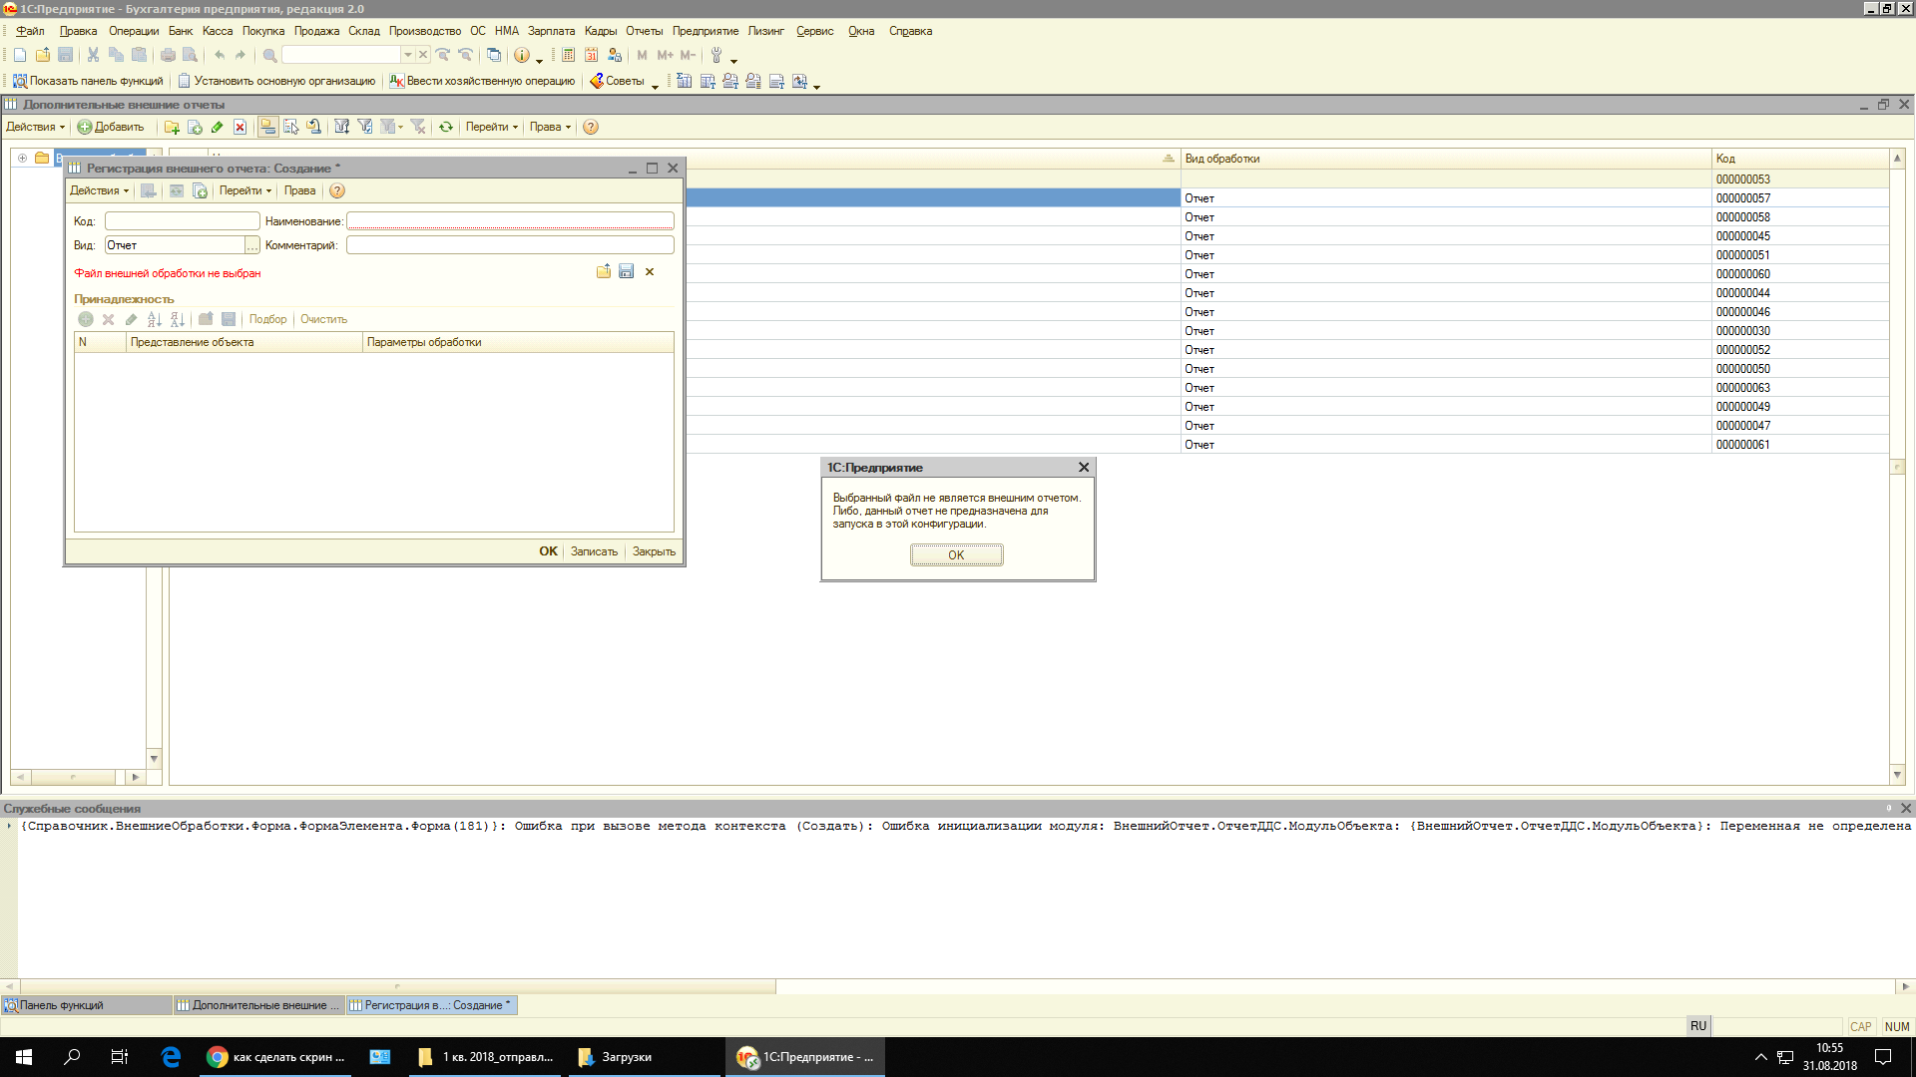This screenshot has height=1077, width=1916.
Task: Click add new group folder icon
Action: point(172,127)
